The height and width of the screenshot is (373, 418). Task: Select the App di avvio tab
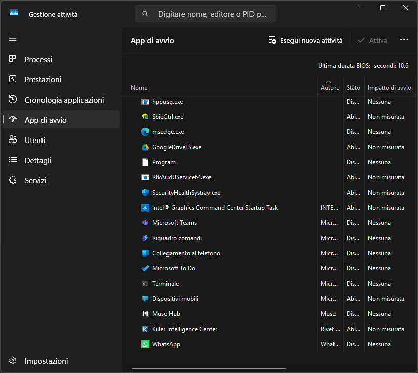point(61,120)
